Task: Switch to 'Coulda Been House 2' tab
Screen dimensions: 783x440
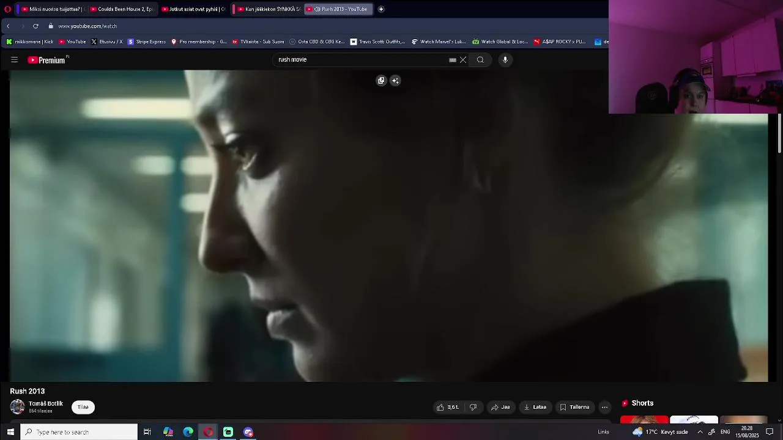Action: tap(122, 9)
